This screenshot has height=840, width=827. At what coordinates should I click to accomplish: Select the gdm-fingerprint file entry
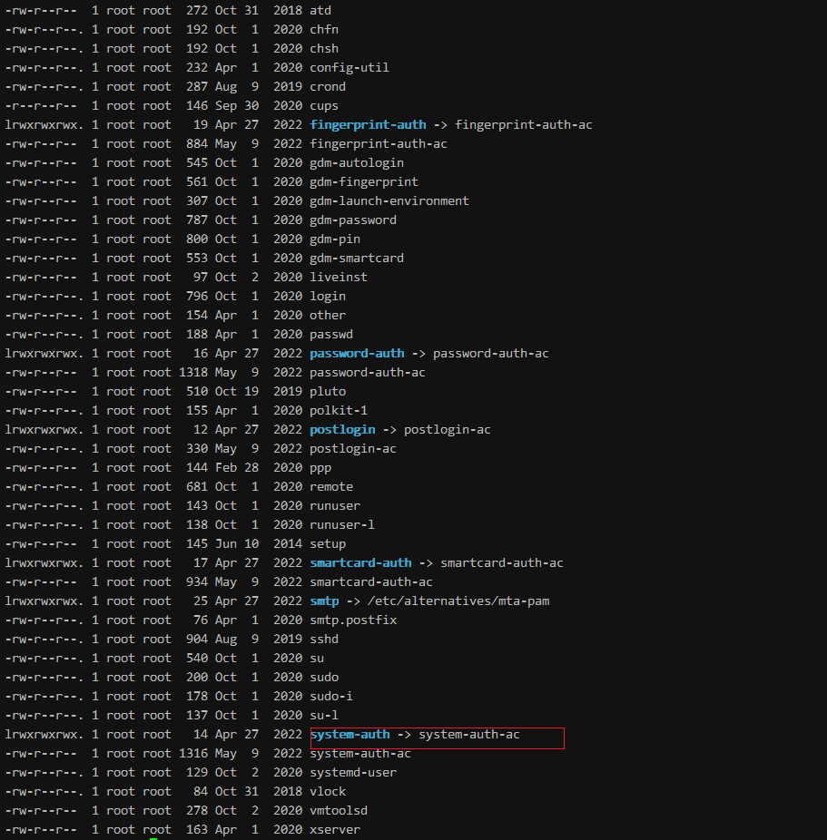[363, 181]
